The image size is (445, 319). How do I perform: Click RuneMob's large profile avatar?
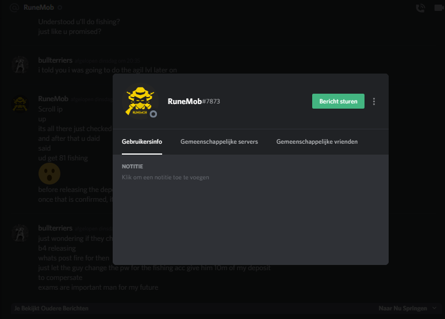coord(140,101)
